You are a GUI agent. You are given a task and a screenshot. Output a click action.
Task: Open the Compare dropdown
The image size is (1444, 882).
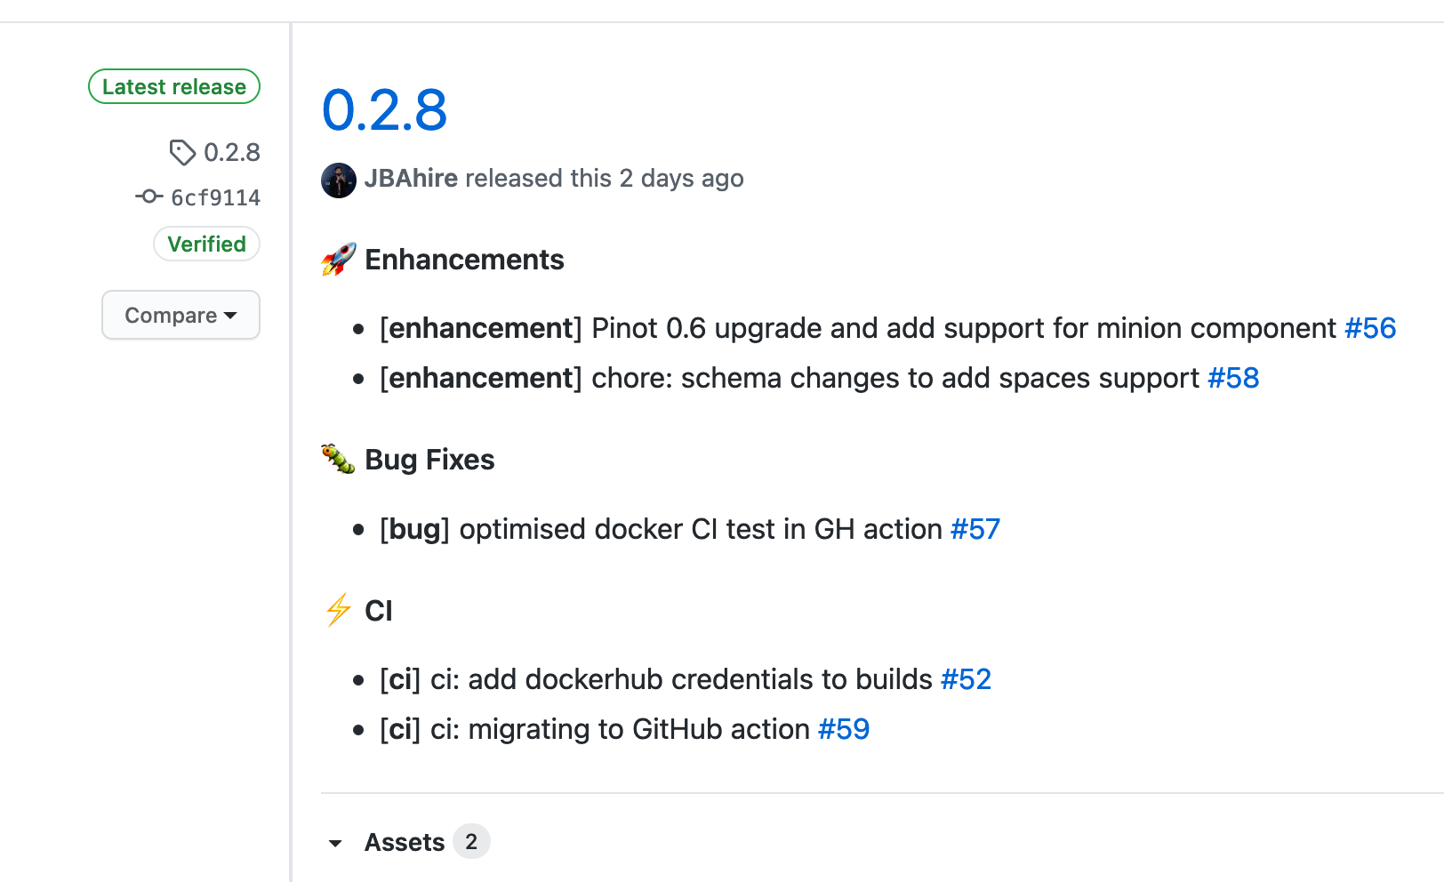(180, 315)
